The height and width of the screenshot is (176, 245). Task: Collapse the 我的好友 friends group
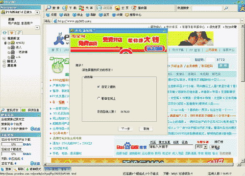4,38
